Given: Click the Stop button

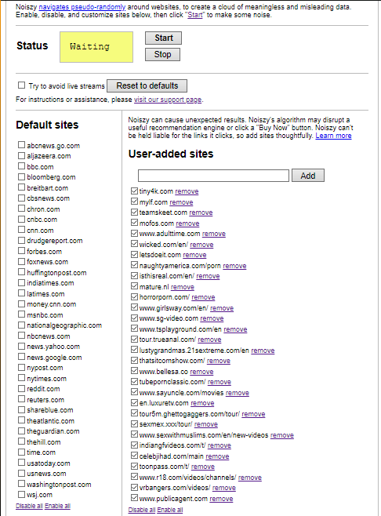Looking at the screenshot, I should tap(162, 54).
